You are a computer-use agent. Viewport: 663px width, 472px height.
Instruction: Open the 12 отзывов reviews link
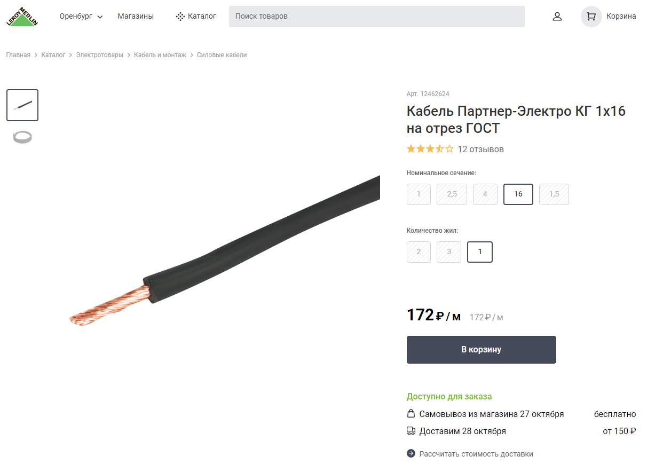480,149
